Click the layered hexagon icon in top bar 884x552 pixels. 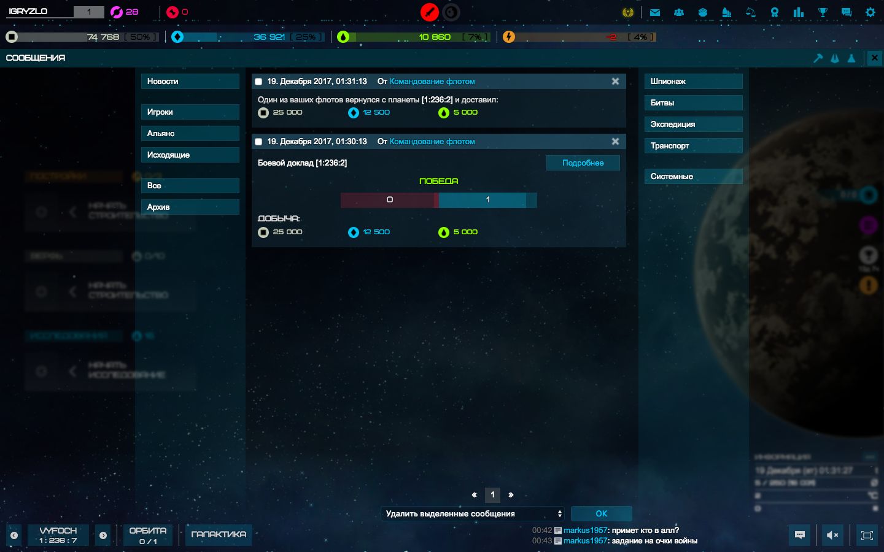[x=703, y=12]
